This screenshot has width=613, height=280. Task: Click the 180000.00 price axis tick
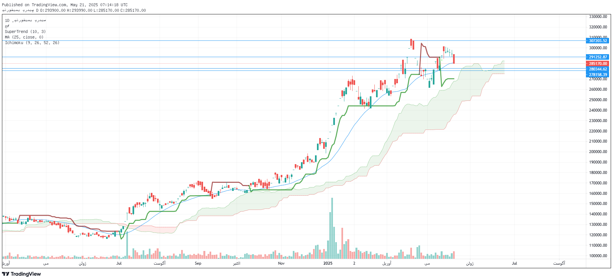598,173
